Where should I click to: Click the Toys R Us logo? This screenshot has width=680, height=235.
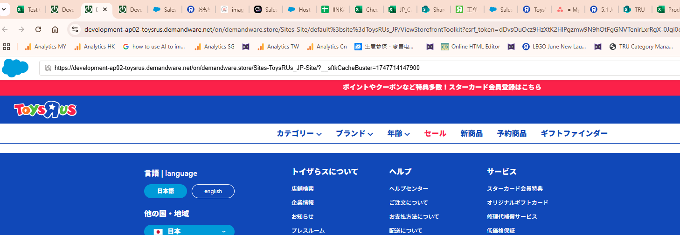coord(45,110)
